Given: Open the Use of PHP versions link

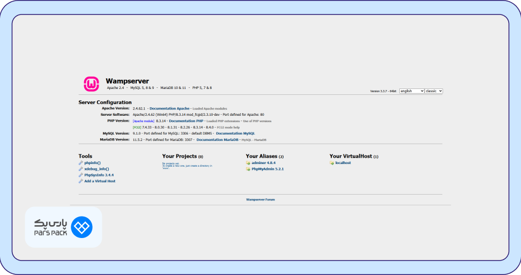Looking at the screenshot, I should [x=257, y=121].
